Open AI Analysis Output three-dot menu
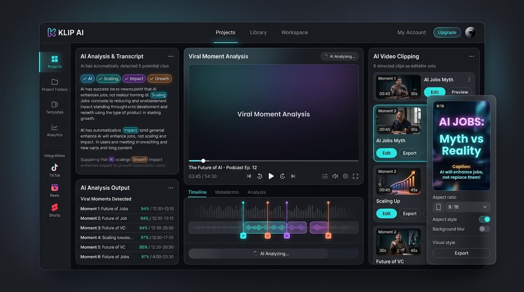Screen dimensions: 524x292 click(171, 188)
